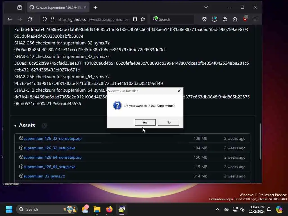Click the package icon beside supermium_126_64_setup.exe
The width and height of the screenshot is (288, 216).
21,166
